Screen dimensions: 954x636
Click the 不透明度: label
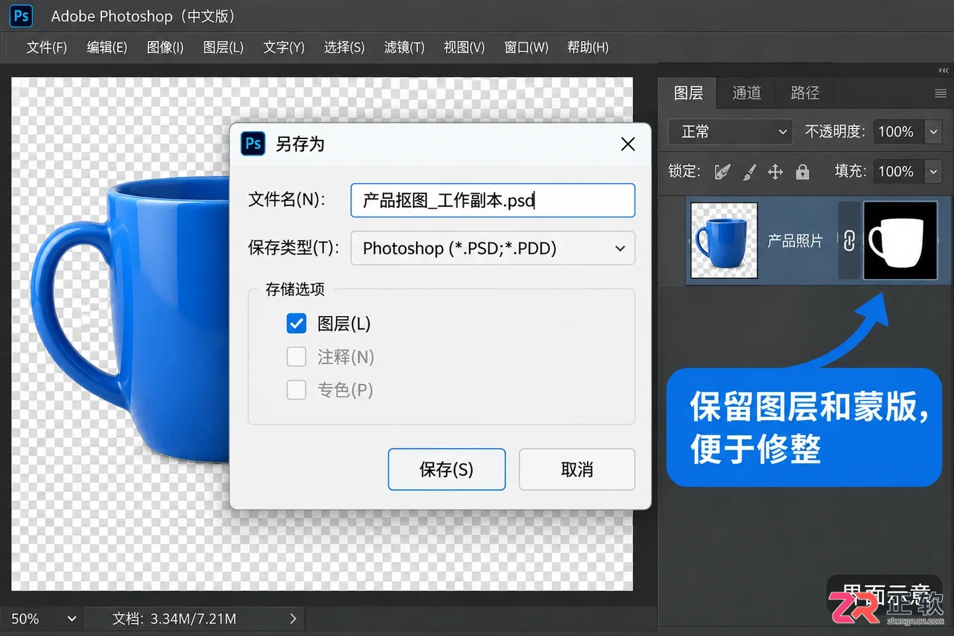click(835, 132)
